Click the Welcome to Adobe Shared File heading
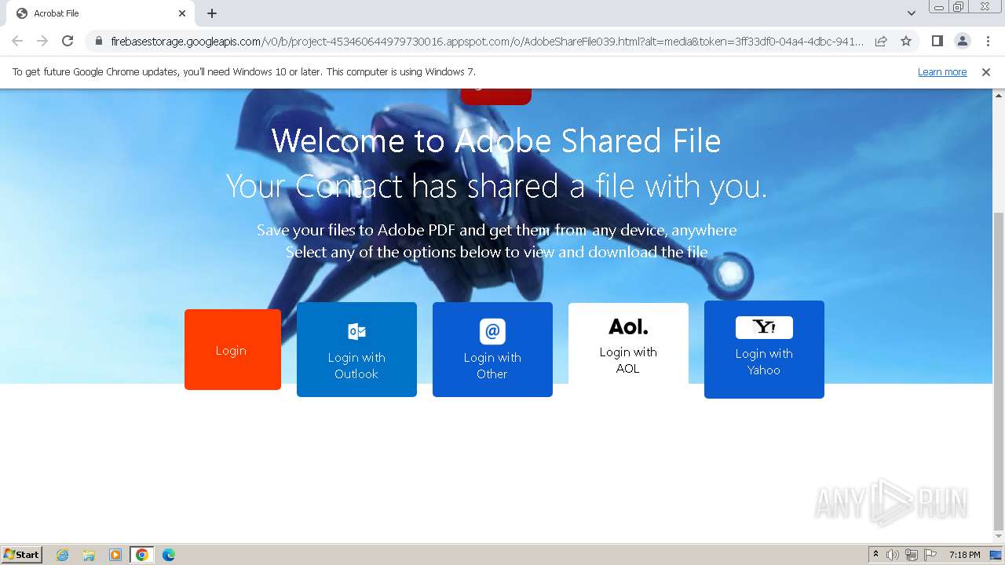Viewport: 1005px width, 565px height. 496,141
